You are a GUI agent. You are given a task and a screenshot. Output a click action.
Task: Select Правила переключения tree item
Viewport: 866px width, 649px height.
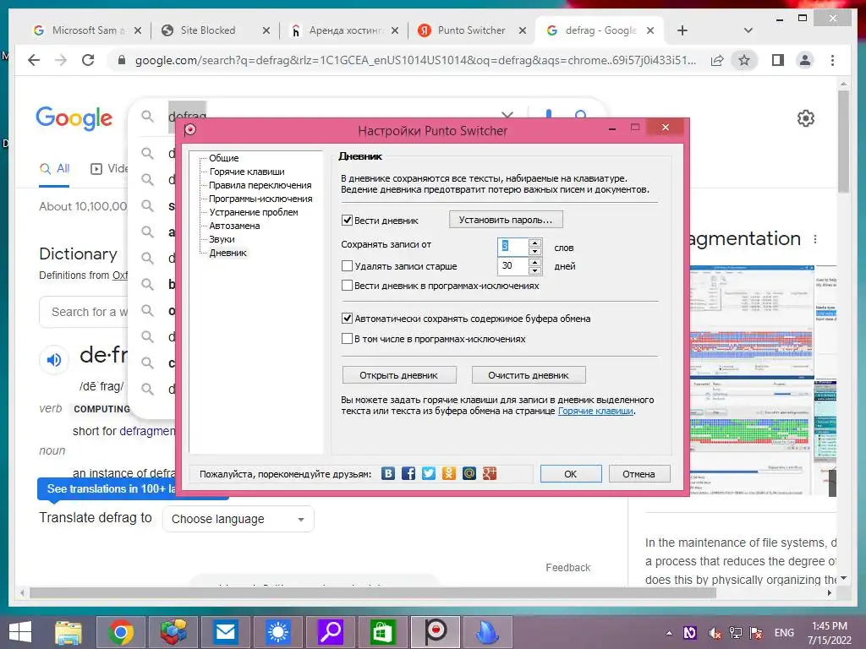pos(260,185)
